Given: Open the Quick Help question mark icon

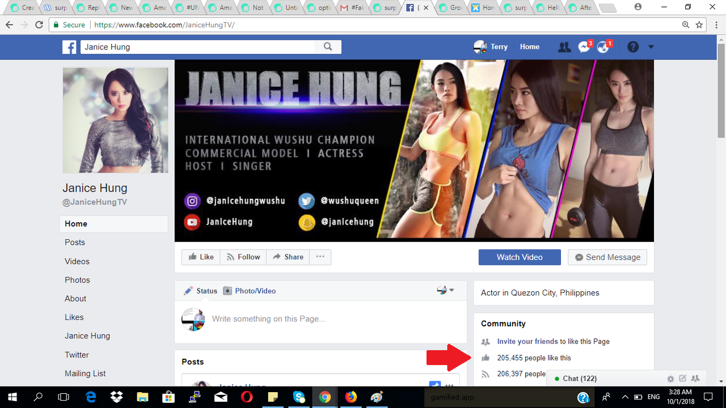Looking at the screenshot, I should [x=633, y=47].
